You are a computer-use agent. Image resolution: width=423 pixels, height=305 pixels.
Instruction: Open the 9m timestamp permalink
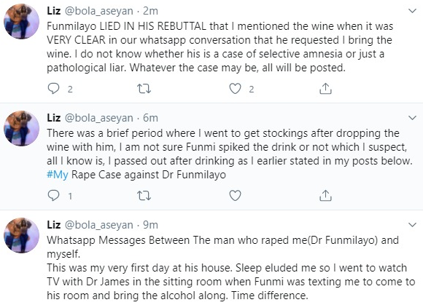pos(150,225)
